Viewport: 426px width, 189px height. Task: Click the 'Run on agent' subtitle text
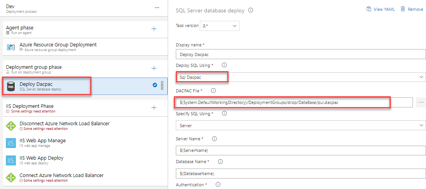click(21, 33)
